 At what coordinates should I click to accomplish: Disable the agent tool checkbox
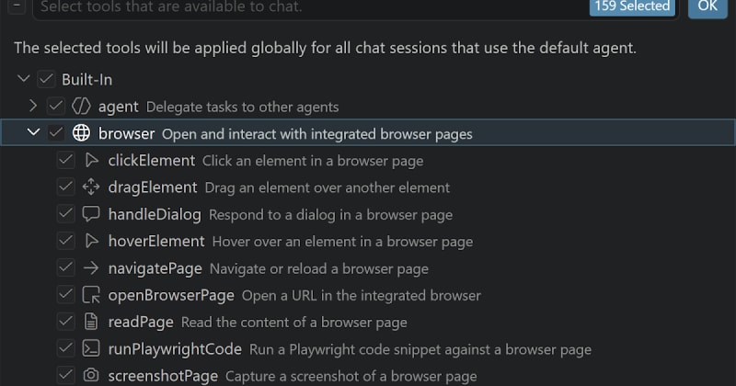point(56,107)
